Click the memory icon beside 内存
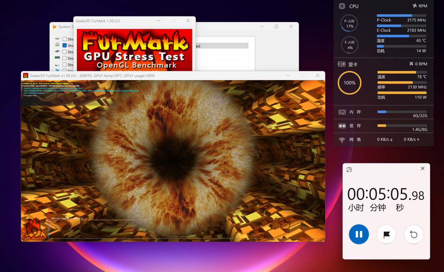 [342, 112]
